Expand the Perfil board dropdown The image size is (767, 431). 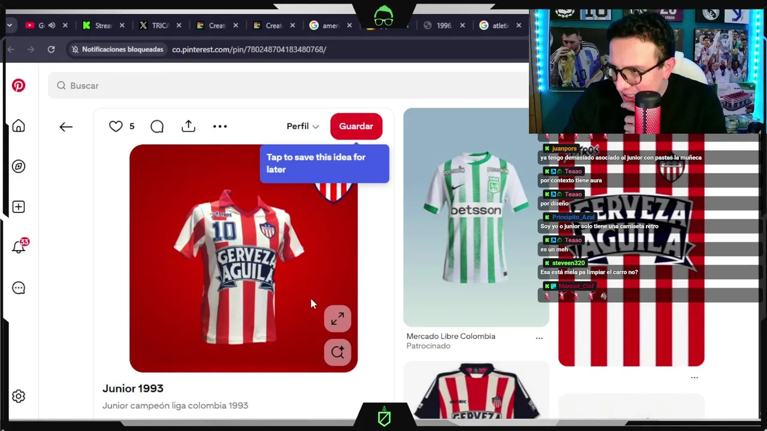303,126
